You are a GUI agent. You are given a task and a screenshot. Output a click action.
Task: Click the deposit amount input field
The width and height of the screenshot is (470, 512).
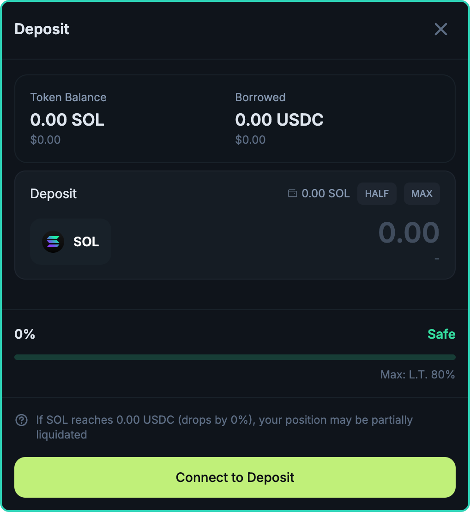click(408, 233)
